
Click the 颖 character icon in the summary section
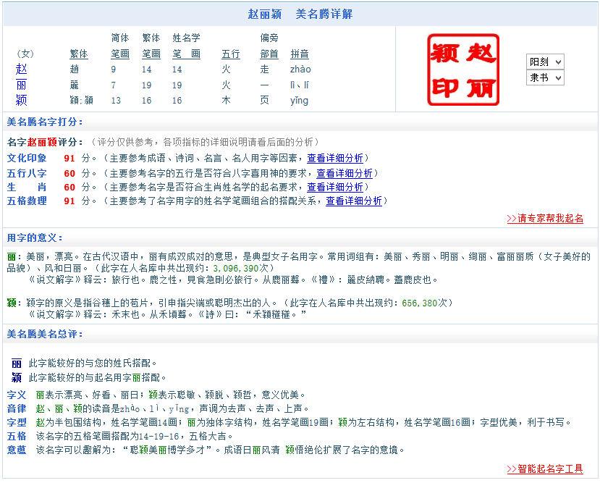pos(17,377)
